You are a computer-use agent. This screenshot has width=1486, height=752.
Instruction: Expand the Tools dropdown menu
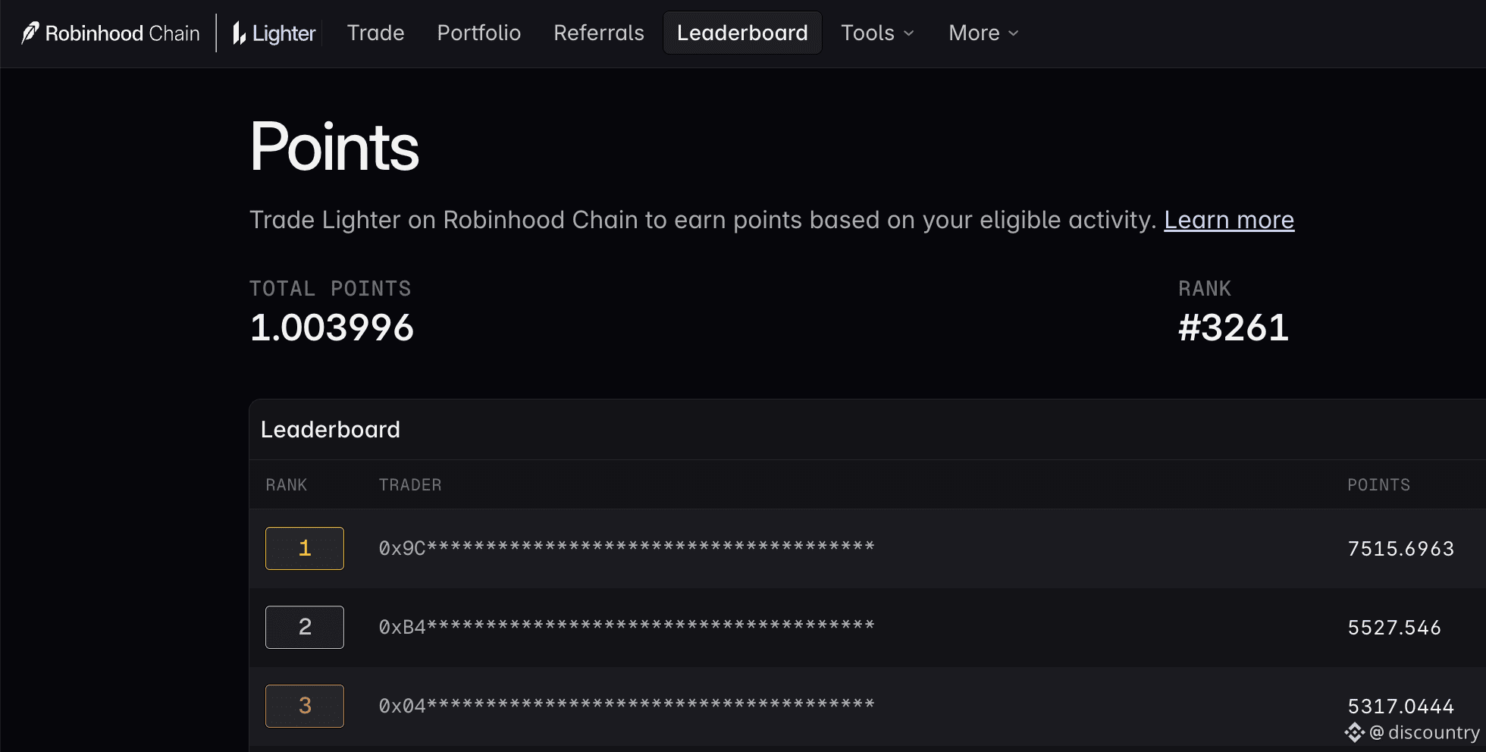point(877,33)
